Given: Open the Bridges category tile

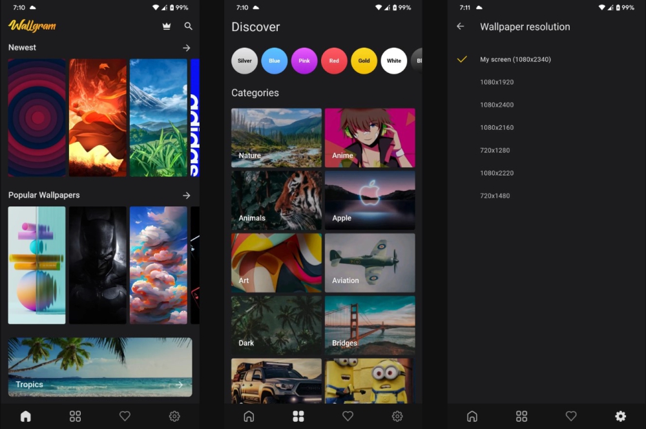Looking at the screenshot, I should [370, 325].
